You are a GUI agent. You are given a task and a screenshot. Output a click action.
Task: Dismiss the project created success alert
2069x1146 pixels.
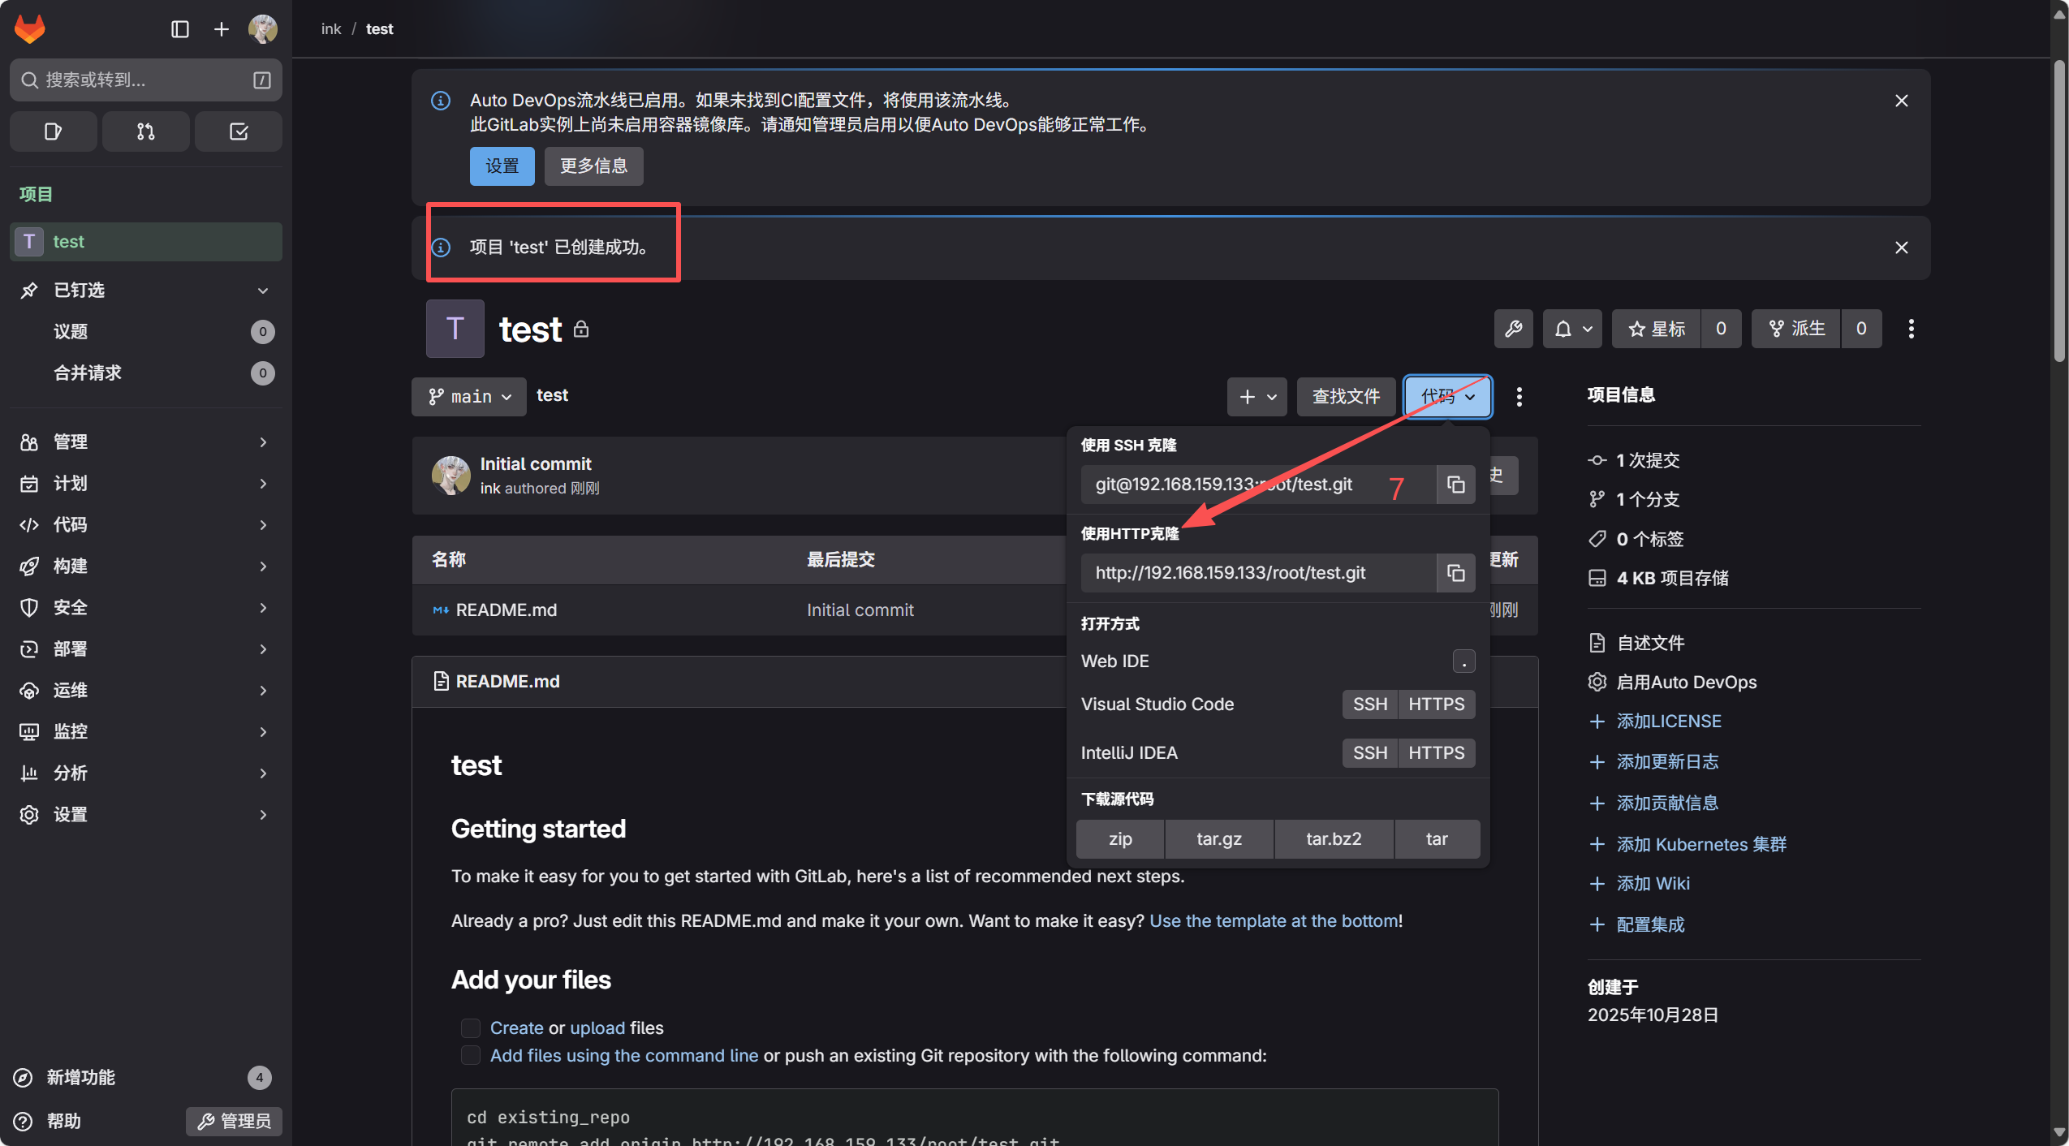[x=1901, y=248]
